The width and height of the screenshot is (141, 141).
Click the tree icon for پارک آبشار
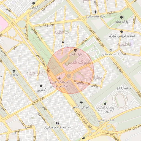pyautogui.click(x=75, y=50)
